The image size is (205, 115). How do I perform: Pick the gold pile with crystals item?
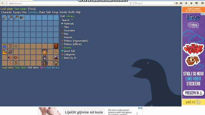(4, 52)
